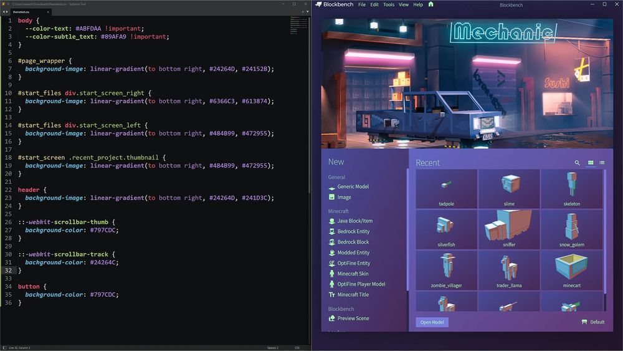Click the Spaces: 2 indentation setting
623x351 pixels.
pos(273,348)
